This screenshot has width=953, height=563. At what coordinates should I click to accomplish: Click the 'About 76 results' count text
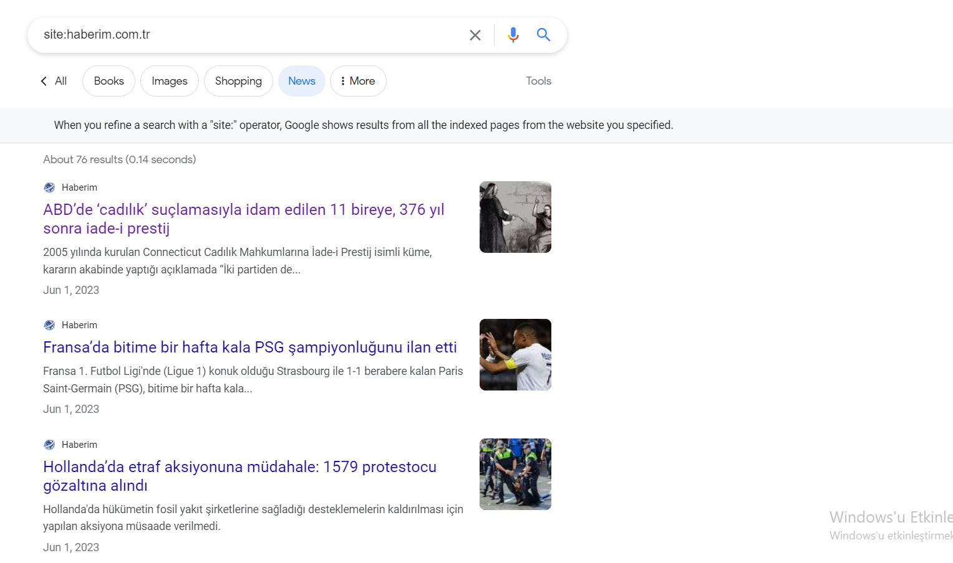click(x=120, y=159)
